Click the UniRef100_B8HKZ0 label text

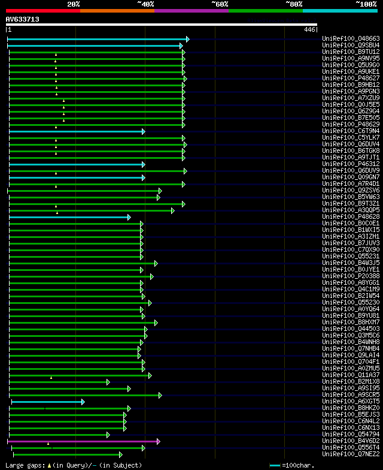pos(351,408)
